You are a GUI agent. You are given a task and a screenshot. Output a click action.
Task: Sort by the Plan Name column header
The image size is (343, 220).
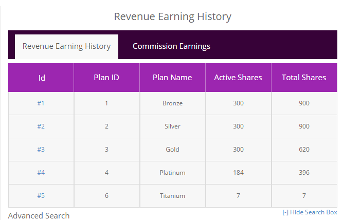pyautogui.click(x=172, y=78)
